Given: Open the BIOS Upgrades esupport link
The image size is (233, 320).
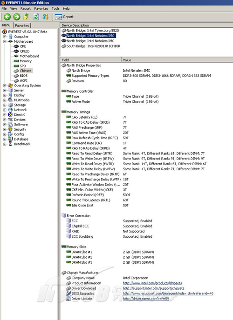Looking at the screenshot, I should (168, 293).
